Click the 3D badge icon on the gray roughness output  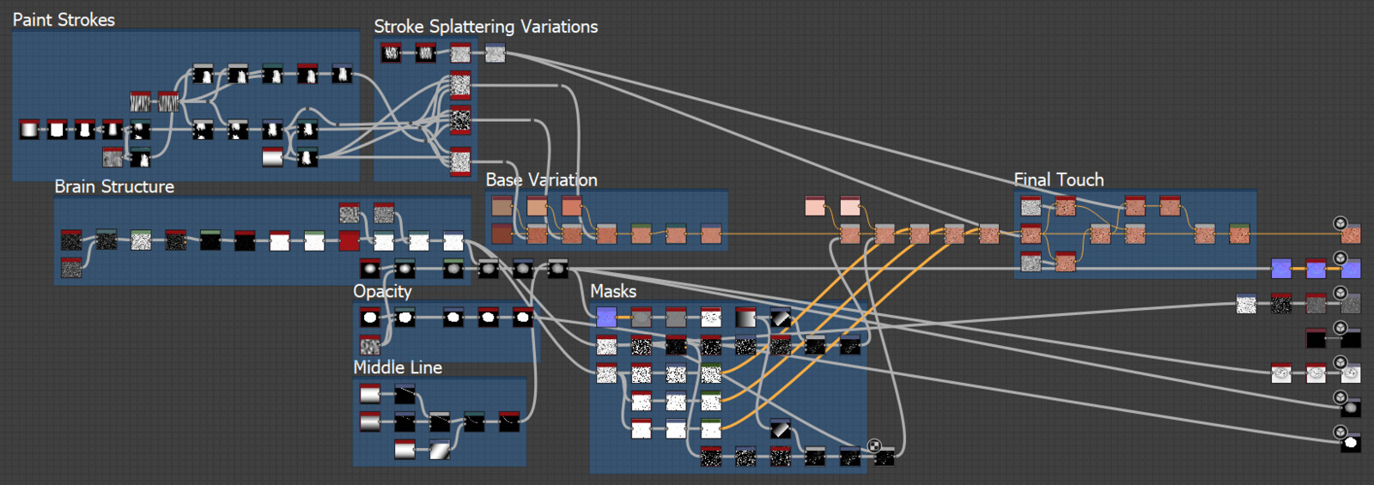(1340, 293)
